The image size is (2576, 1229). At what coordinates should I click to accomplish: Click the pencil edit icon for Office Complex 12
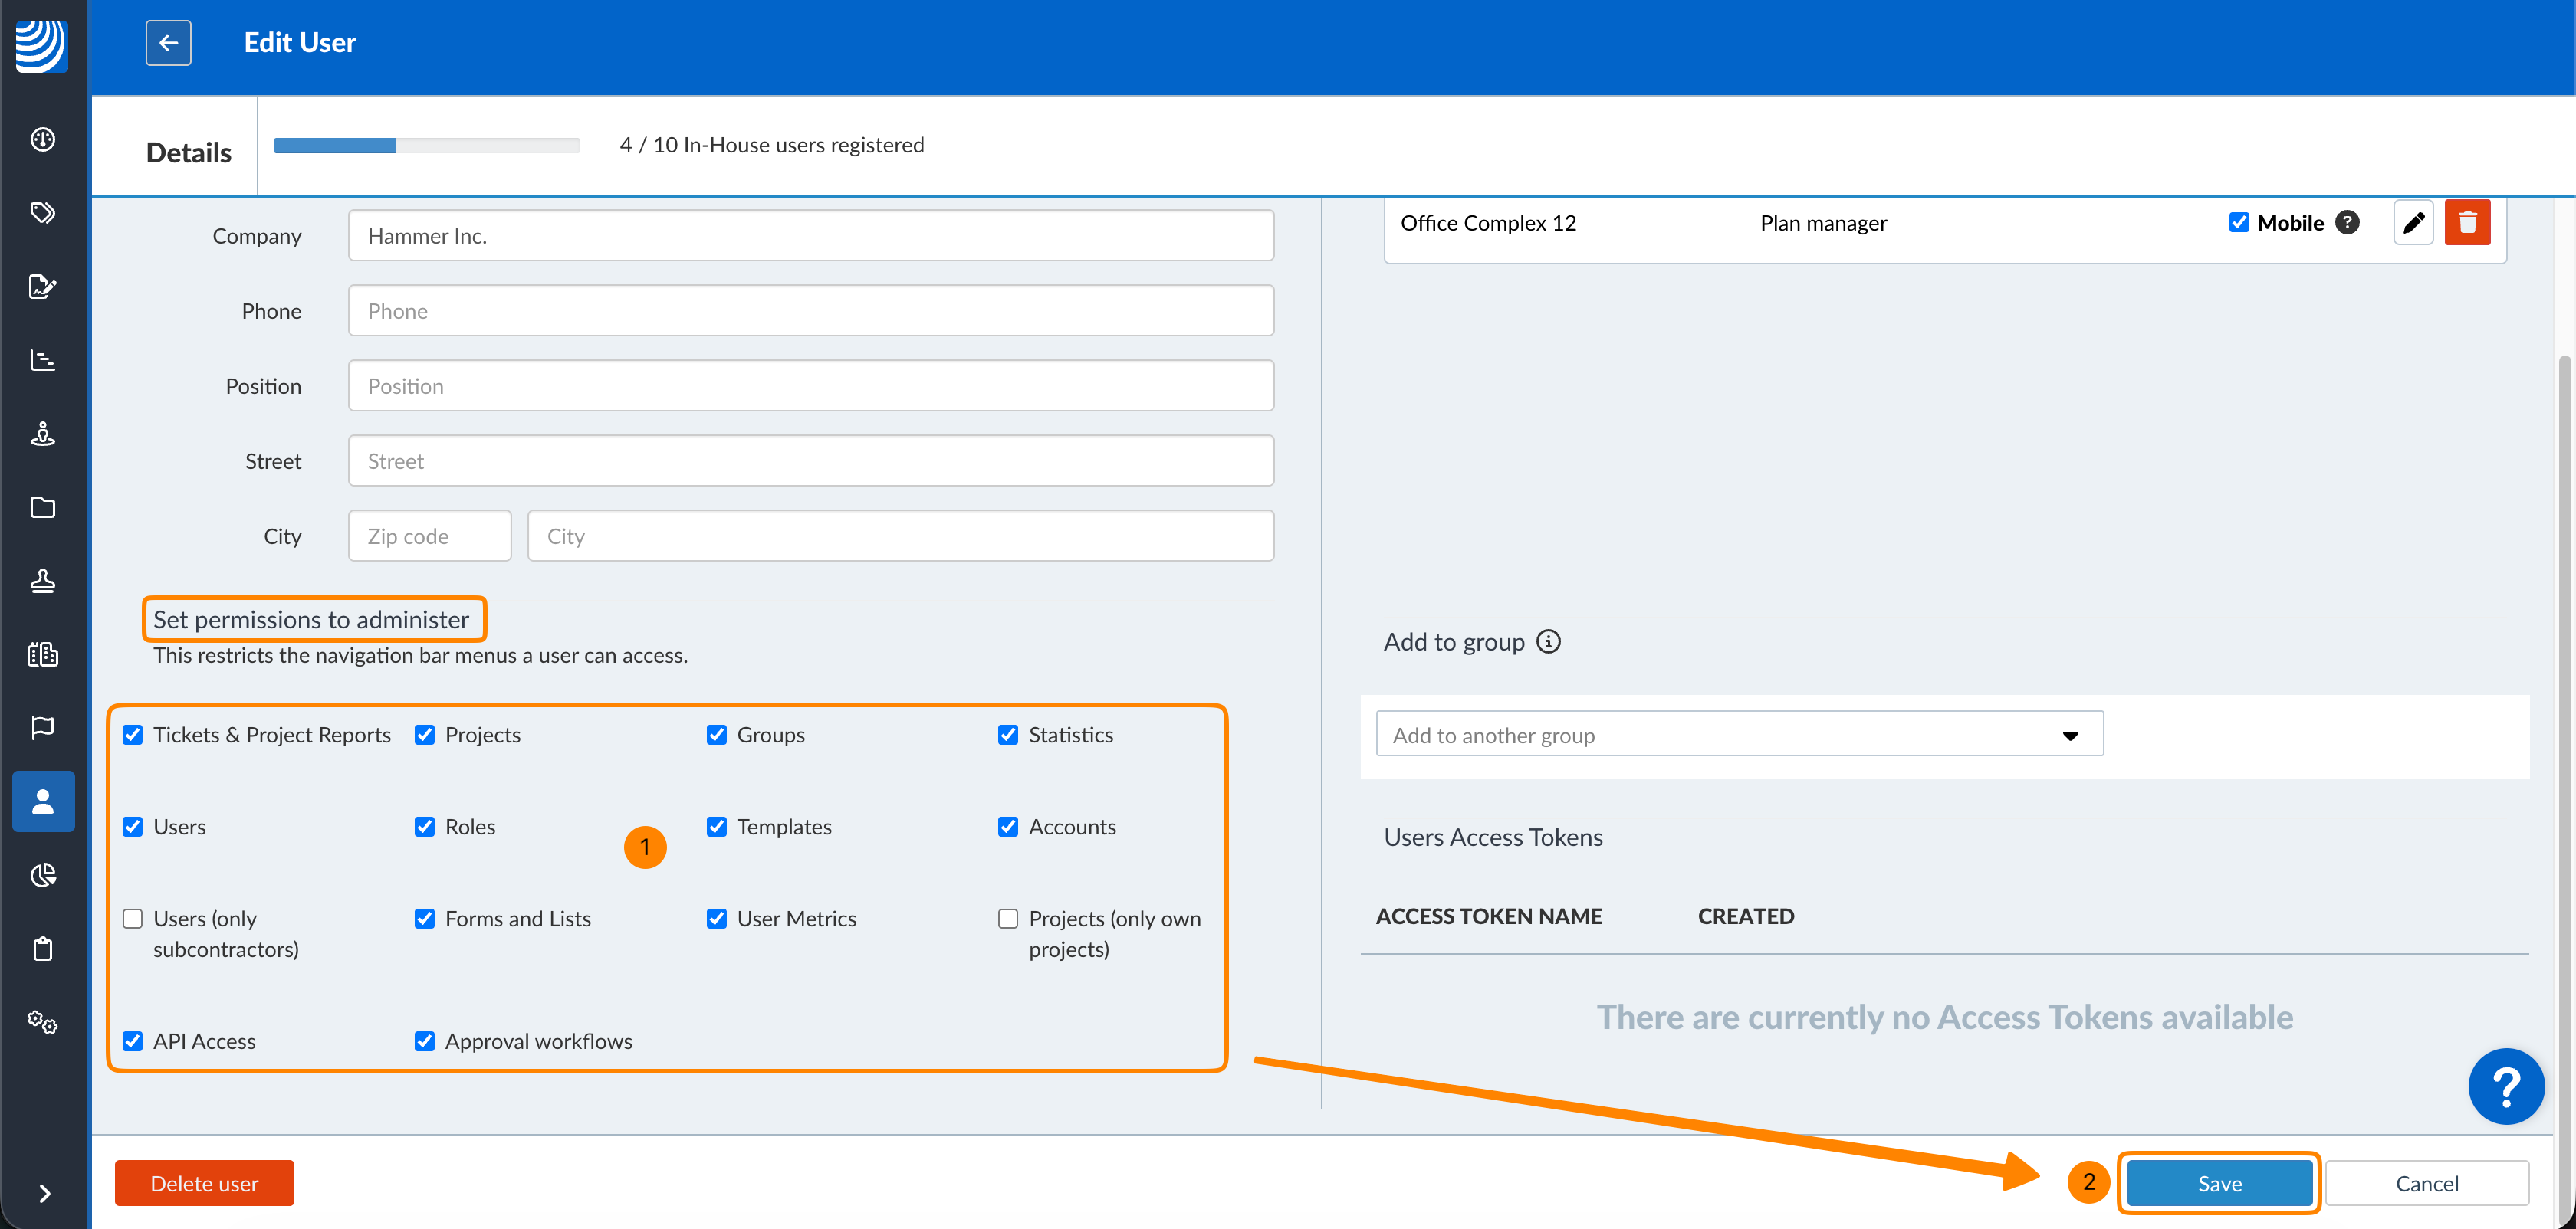[x=2413, y=223]
